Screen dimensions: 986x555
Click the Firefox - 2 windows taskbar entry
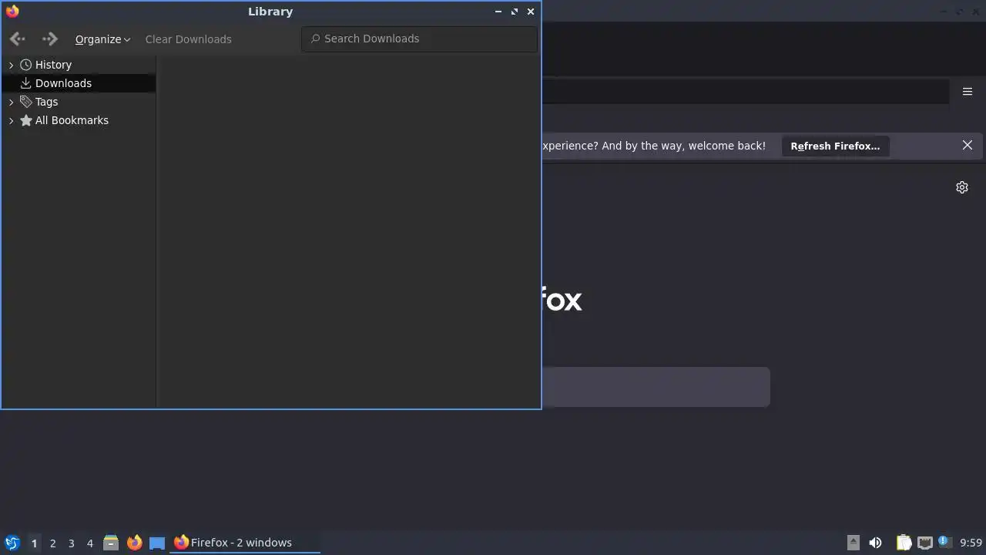245,543
